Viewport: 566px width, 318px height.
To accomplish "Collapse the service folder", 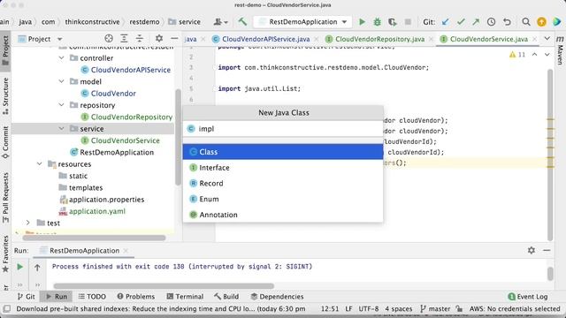I will click(x=61, y=129).
